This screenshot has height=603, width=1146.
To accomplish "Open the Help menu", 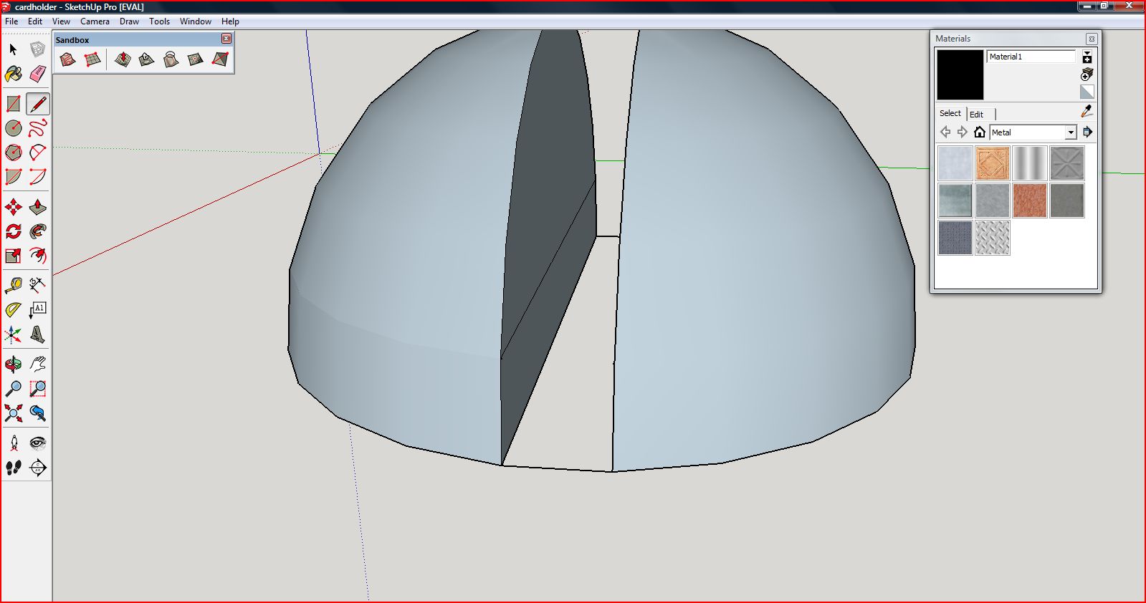I will click(230, 21).
